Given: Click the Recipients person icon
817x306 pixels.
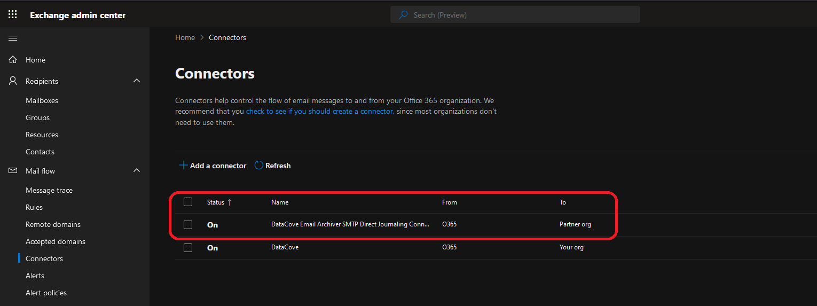Looking at the screenshot, I should coord(13,81).
